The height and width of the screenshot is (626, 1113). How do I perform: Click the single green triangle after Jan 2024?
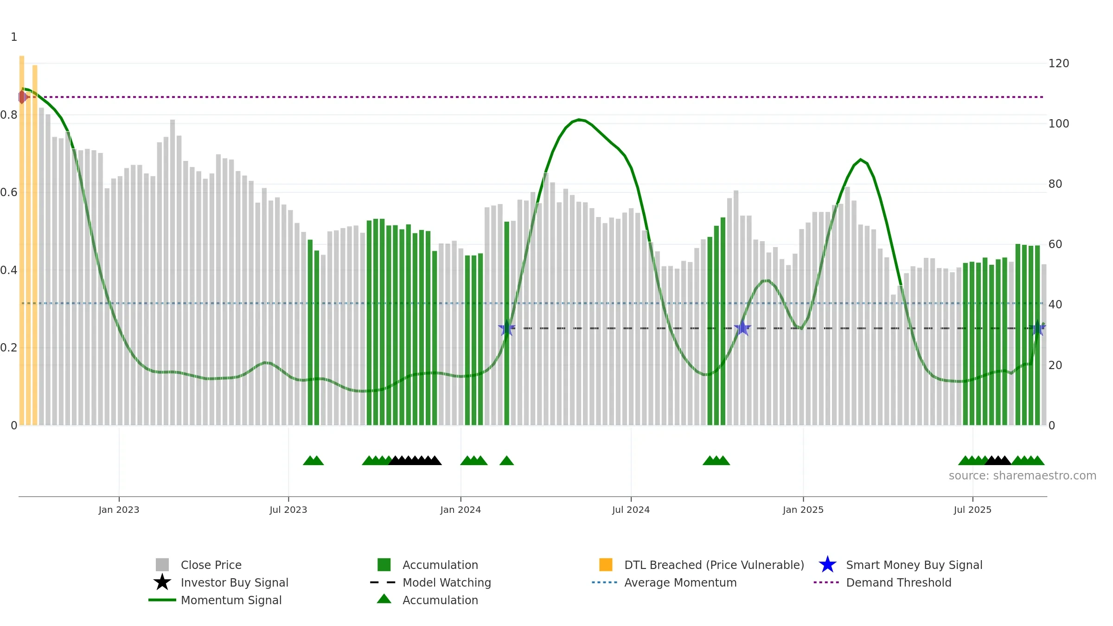pos(506,460)
